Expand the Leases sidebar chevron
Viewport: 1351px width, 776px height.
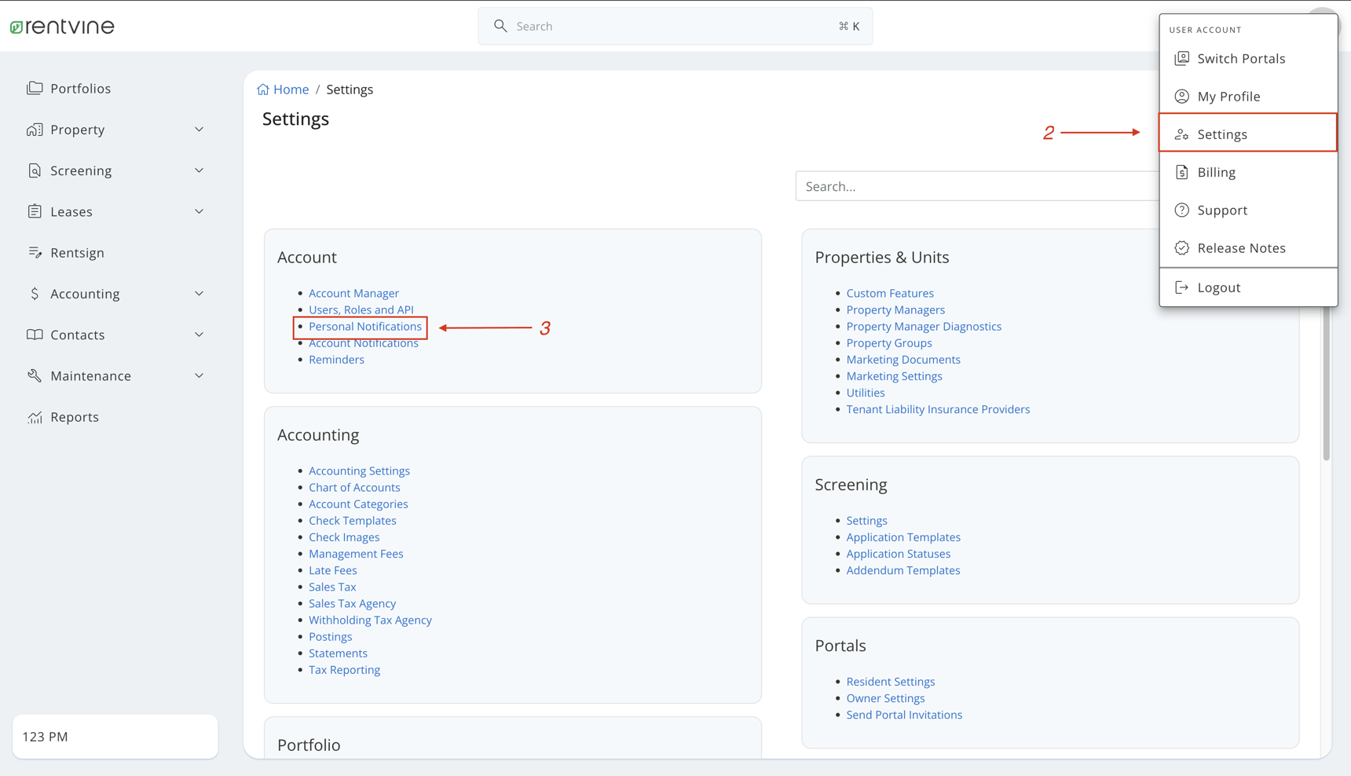[199, 211]
